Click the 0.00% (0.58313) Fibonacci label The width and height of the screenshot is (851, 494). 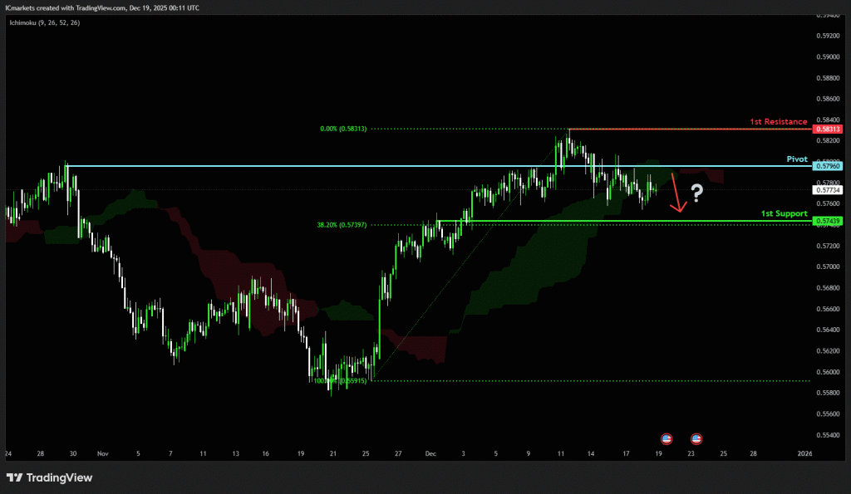pyautogui.click(x=342, y=129)
